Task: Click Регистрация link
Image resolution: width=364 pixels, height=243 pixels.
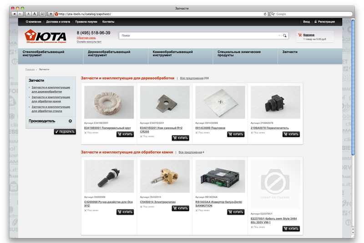Action: tap(326, 21)
